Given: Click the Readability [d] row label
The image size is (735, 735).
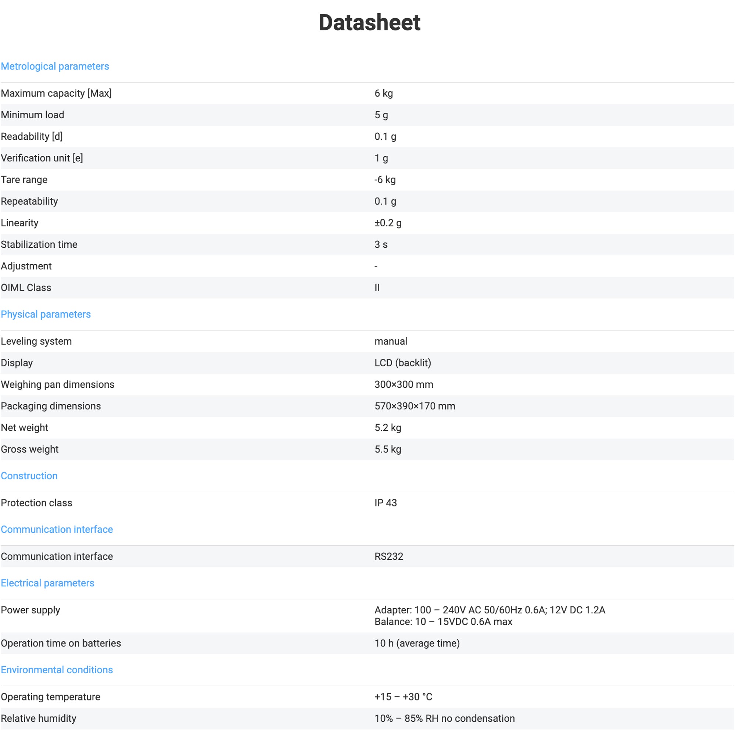Looking at the screenshot, I should tap(32, 136).
